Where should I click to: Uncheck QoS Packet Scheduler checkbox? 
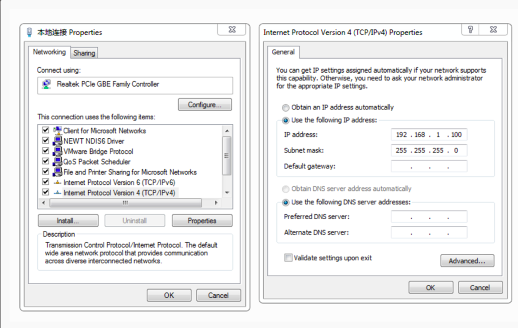46,161
